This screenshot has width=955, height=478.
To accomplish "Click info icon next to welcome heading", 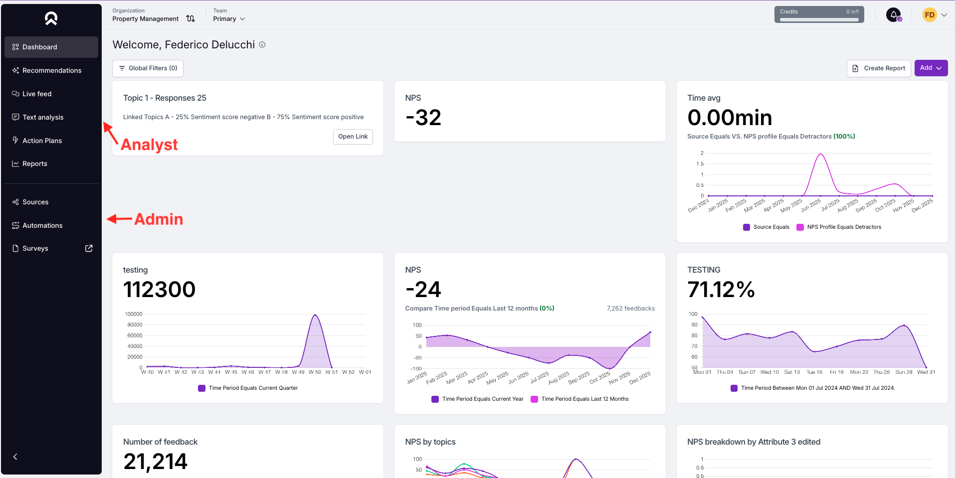I will click(x=262, y=44).
